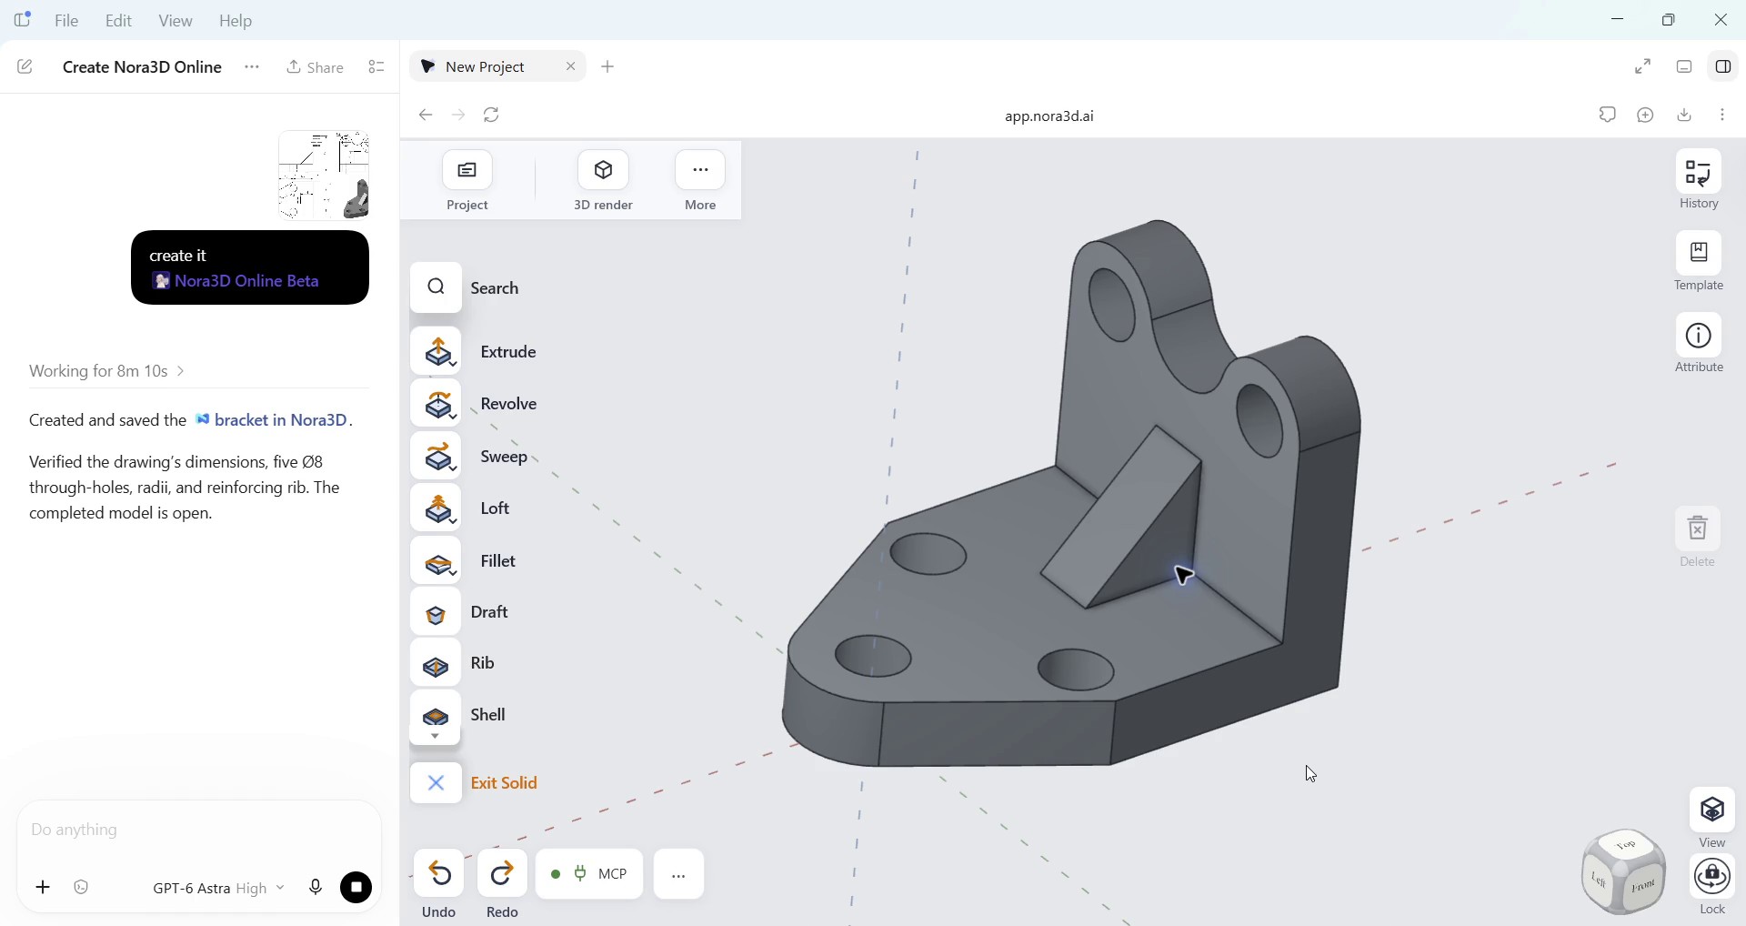The image size is (1746, 926).
Task: Toggle the side panel layout
Action: (1724, 67)
